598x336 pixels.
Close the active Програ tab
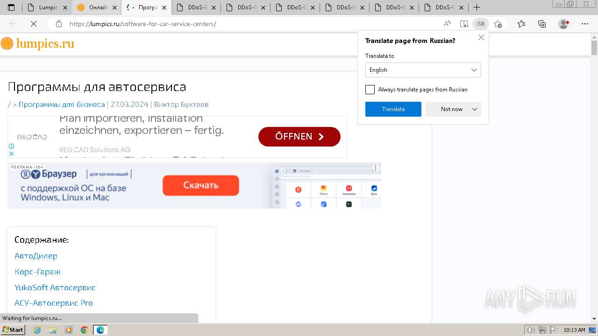(x=164, y=7)
